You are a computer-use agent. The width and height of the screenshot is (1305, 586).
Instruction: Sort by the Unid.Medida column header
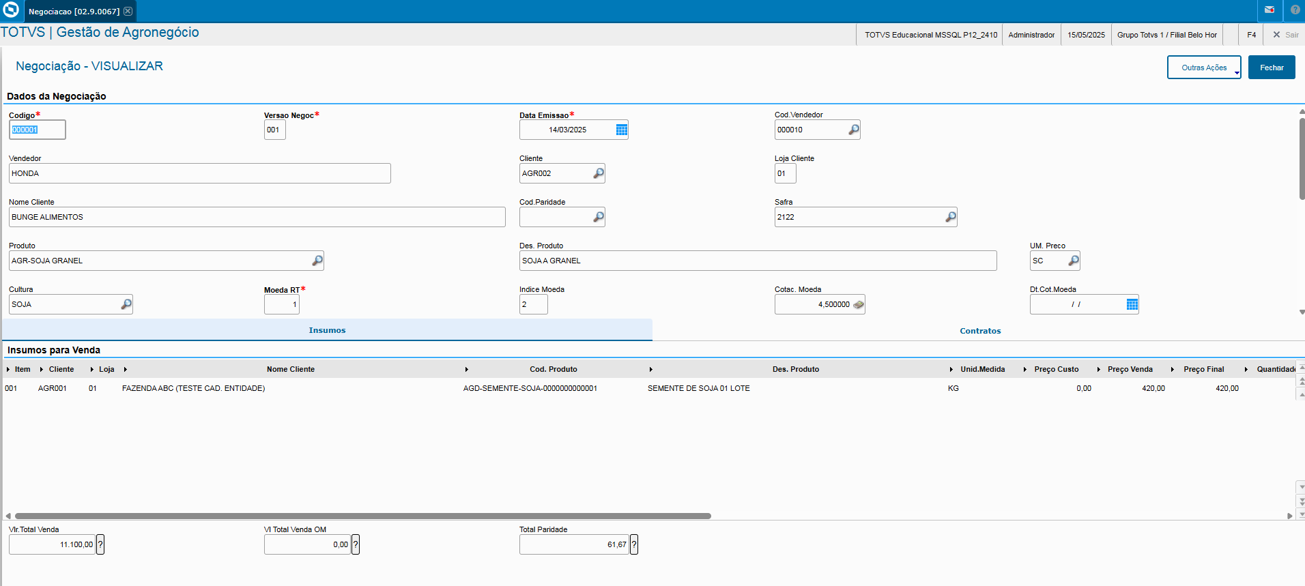983,369
